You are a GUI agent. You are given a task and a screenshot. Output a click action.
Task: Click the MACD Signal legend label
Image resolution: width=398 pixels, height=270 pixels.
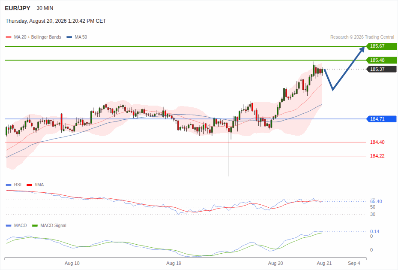click(x=53, y=225)
